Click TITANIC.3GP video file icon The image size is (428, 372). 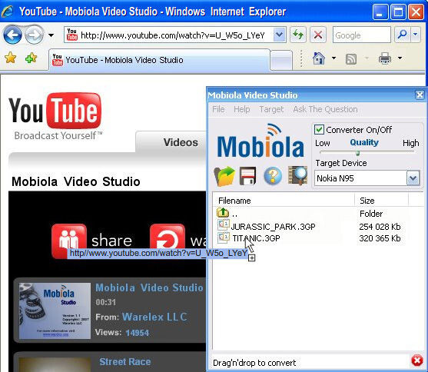click(224, 237)
